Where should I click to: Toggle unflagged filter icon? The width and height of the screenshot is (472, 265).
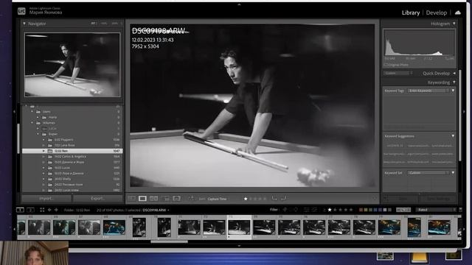[x=296, y=210]
